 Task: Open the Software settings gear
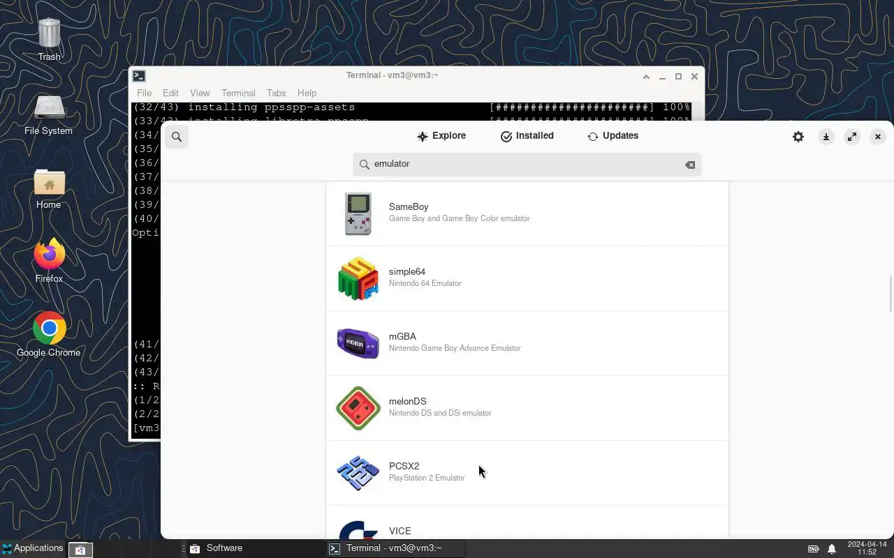[x=798, y=137]
